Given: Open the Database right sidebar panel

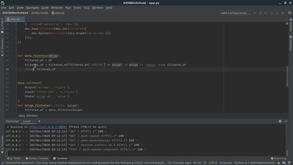Looking at the screenshot, I should [x=291, y=43].
